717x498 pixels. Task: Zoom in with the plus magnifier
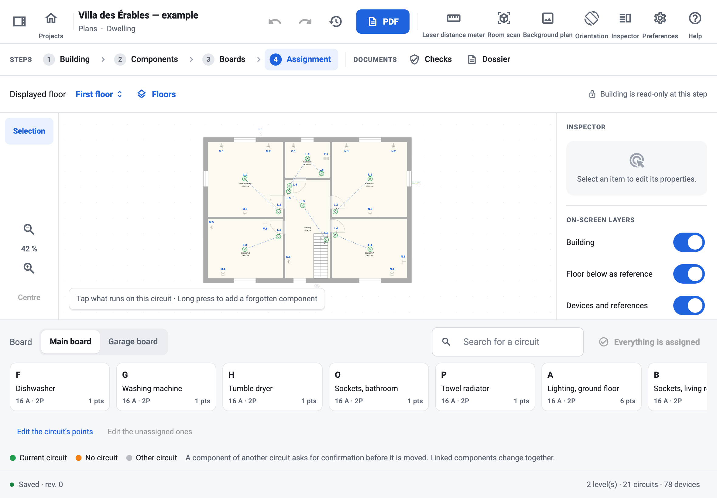[x=29, y=268]
